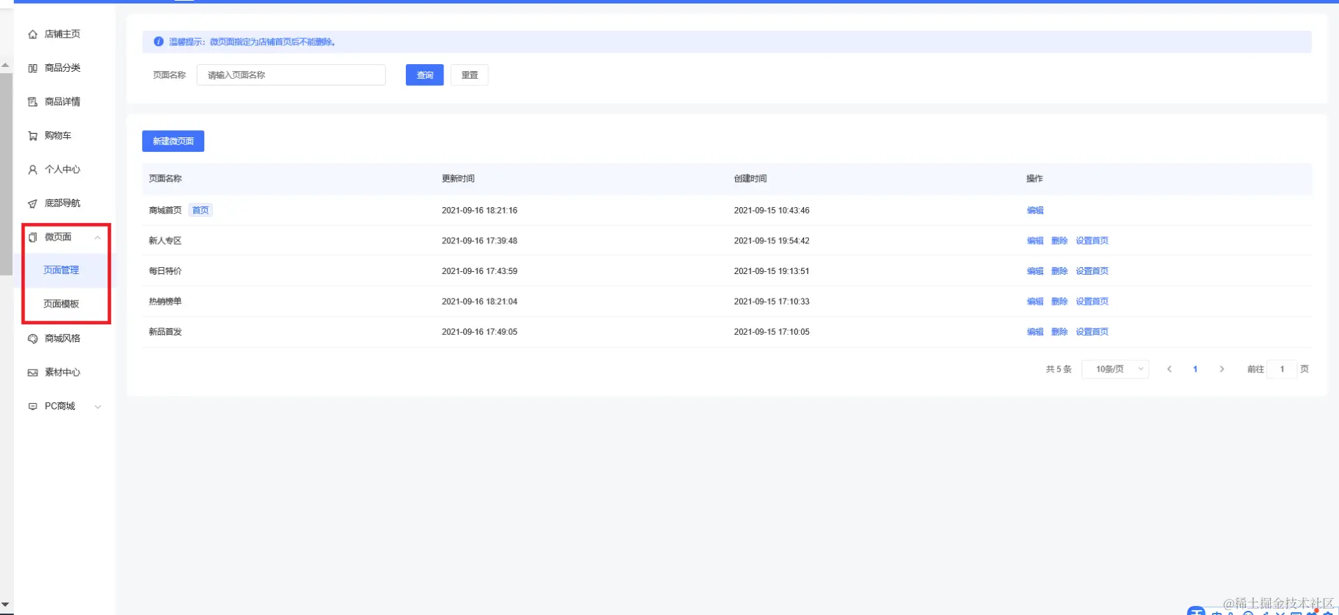Click the 店铺主页 home icon
The image size is (1339, 615).
pos(33,34)
